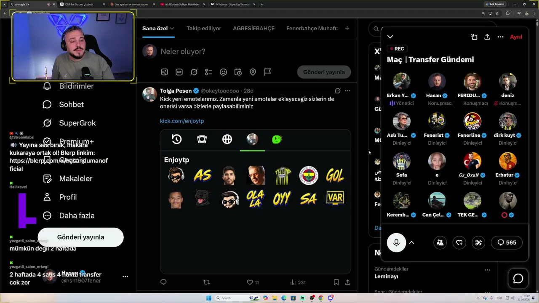Open Tolga Pesen's profile name

[x=176, y=90]
